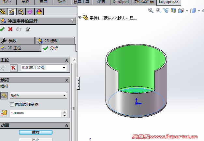This screenshot has width=204, height=141.
Task: Click the 播放 play button
Action: [36, 132]
